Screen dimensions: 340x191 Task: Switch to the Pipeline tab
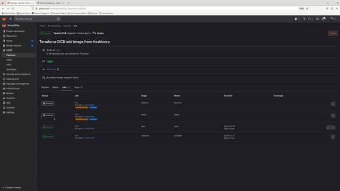coord(45,88)
